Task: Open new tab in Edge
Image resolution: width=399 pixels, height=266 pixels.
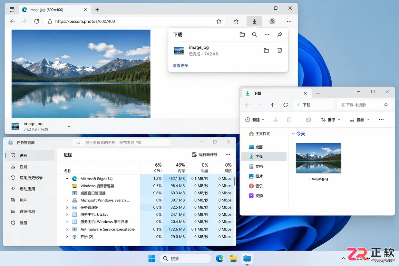Action: point(97,10)
